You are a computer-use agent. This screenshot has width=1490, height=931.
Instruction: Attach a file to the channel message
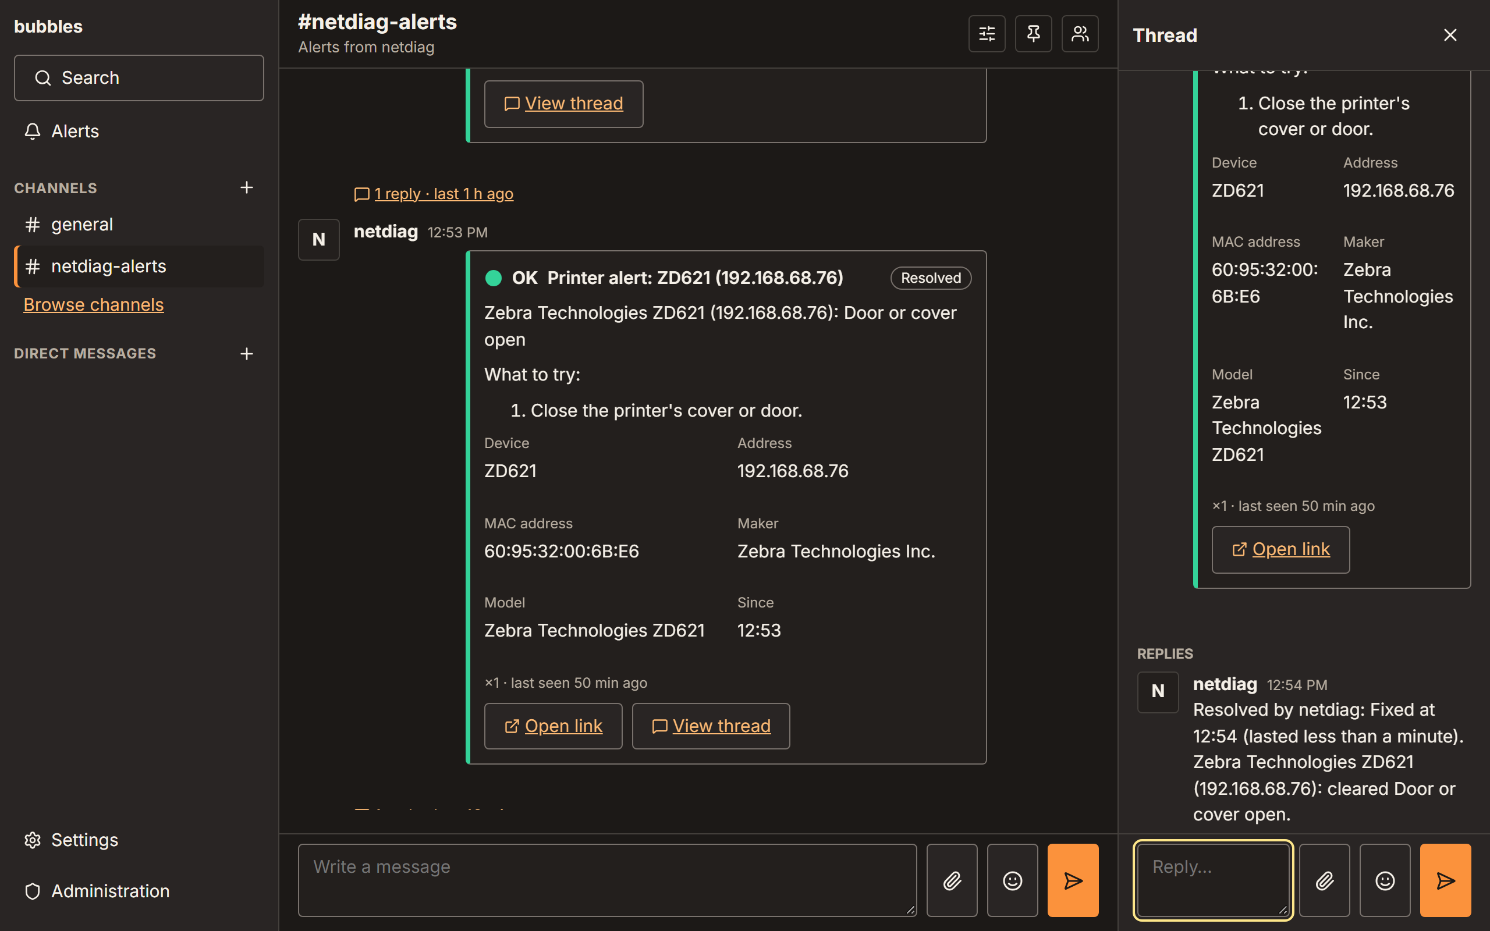click(952, 880)
